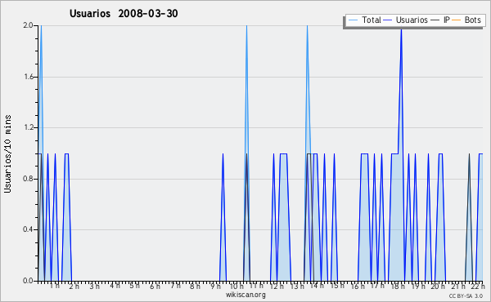Click the "18 h" x-axis label
Image resolution: width=491 pixels, height=302 pixels.
point(398,286)
